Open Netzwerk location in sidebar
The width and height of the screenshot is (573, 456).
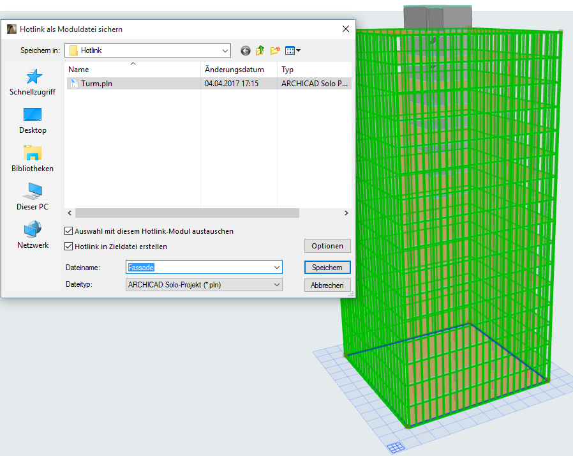coord(33,236)
